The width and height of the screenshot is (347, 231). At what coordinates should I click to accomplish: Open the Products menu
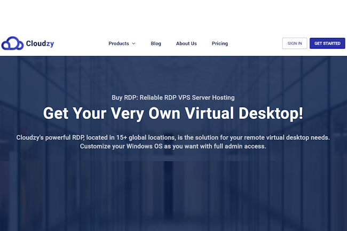coord(119,44)
